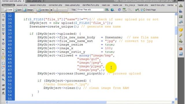Switch to Code view
This screenshot has height=104, width=185.
pos(8,10)
